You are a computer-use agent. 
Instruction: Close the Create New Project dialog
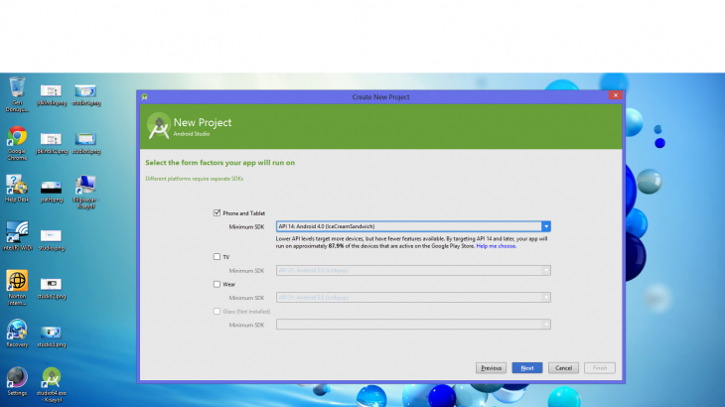[x=616, y=96]
